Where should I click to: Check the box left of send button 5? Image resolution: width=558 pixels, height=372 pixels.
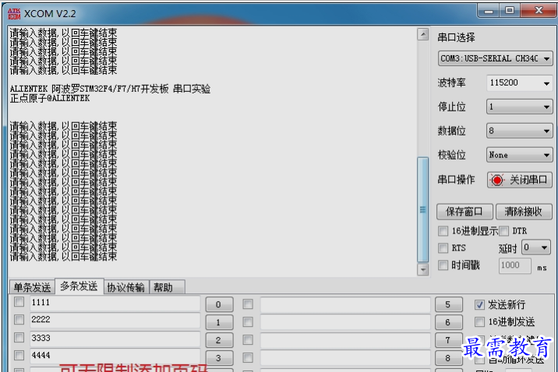point(248,304)
